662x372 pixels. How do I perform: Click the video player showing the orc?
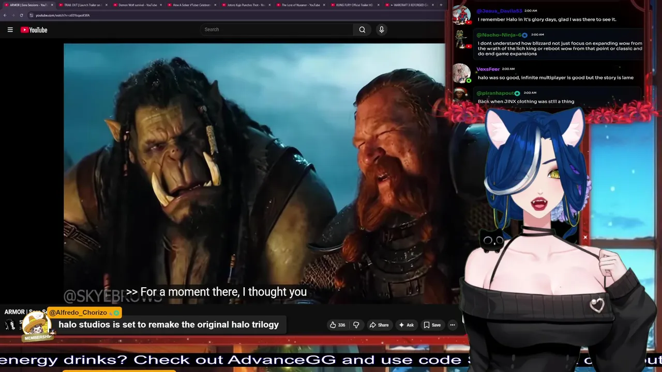point(254,174)
